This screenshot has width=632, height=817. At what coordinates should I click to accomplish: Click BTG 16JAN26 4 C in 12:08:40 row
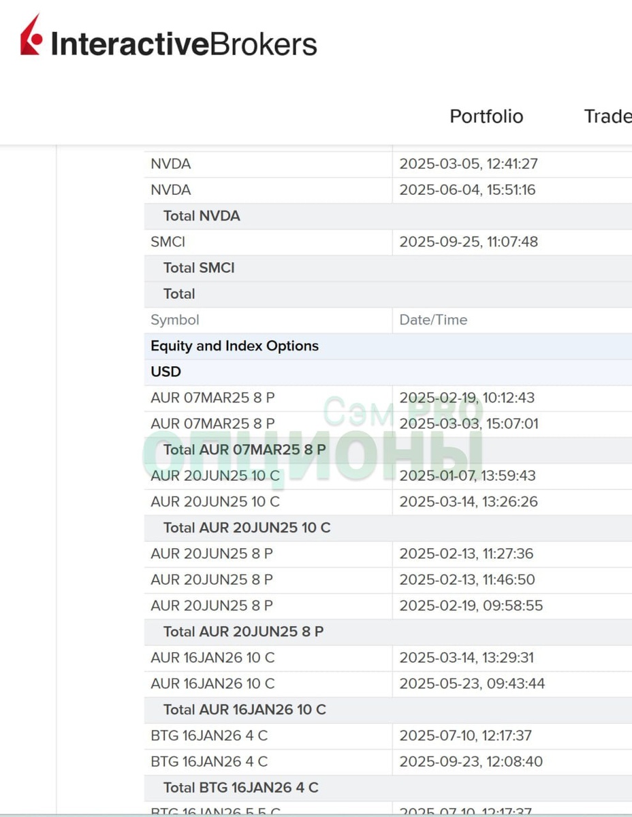(209, 761)
